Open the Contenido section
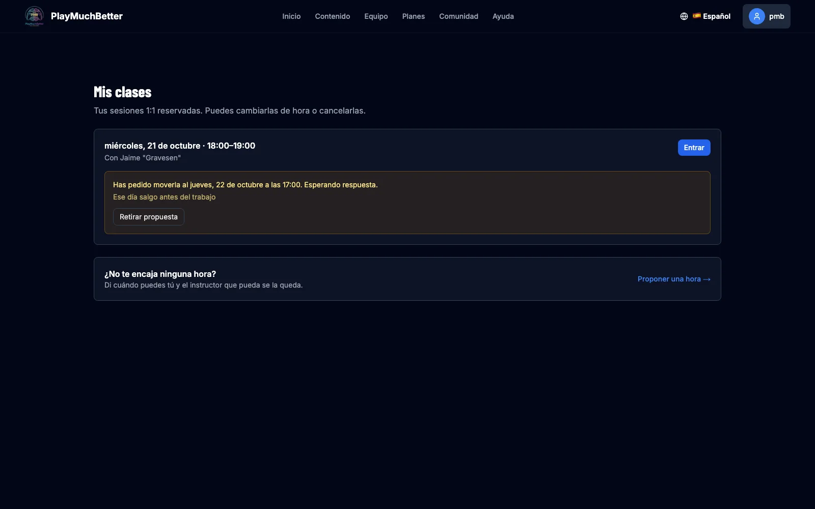This screenshot has width=815, height=509. point(333,16)
